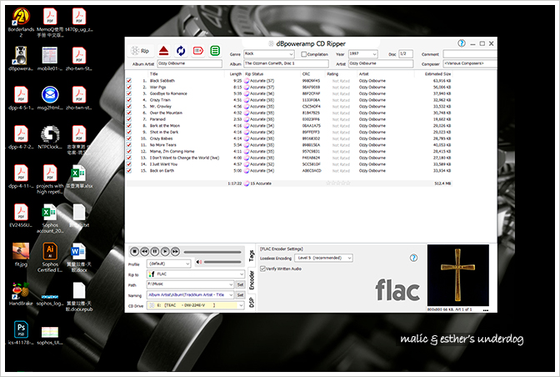
Task: Eject the CD with the red eject icon
Action: (163, 51)
